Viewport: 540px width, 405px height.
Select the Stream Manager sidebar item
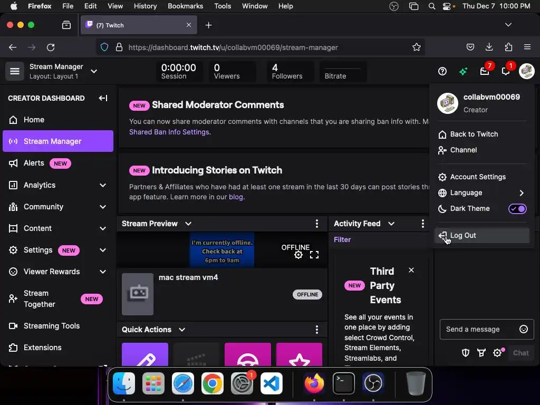coord(58,141)
